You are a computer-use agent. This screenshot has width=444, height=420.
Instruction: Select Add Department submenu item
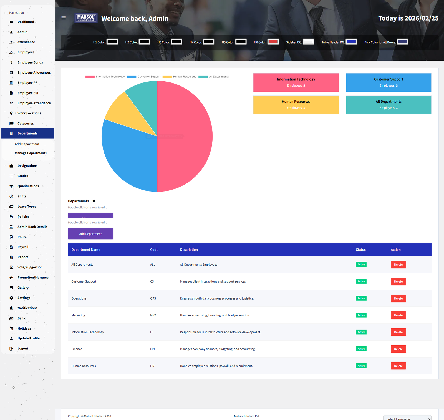pos(27,144)
